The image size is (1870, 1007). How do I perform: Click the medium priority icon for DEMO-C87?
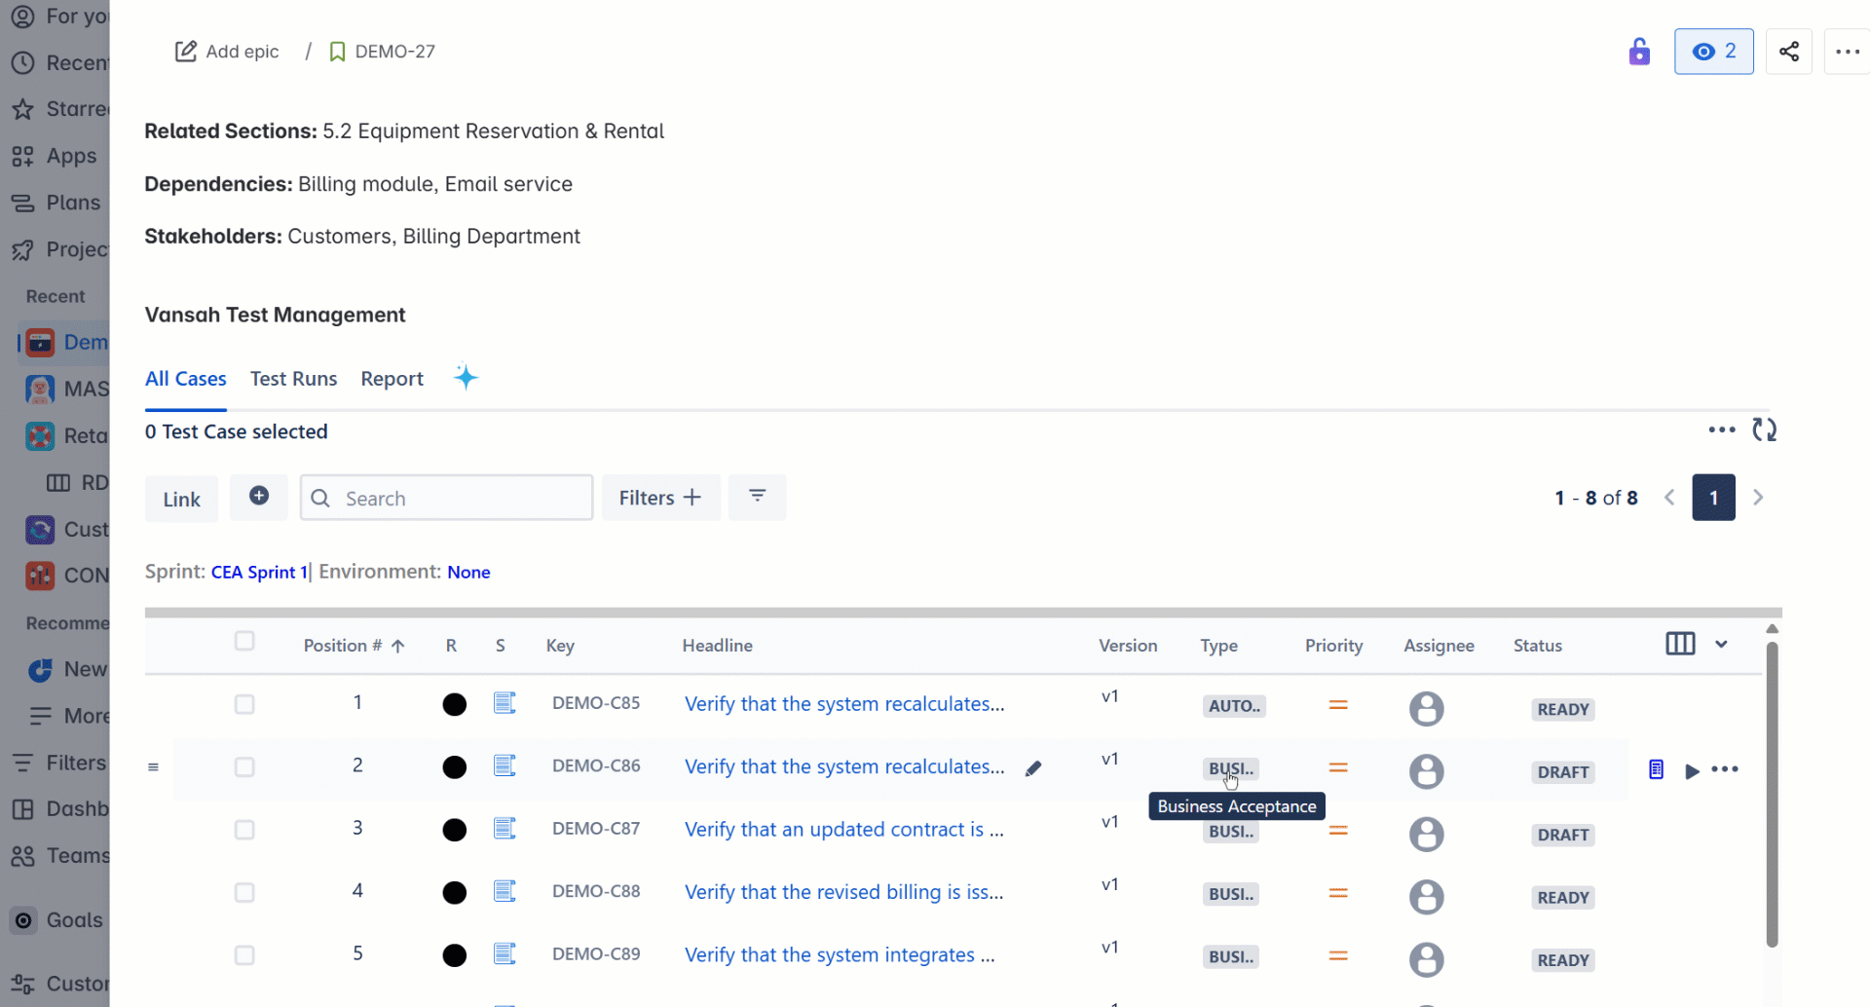(1338, 830)
